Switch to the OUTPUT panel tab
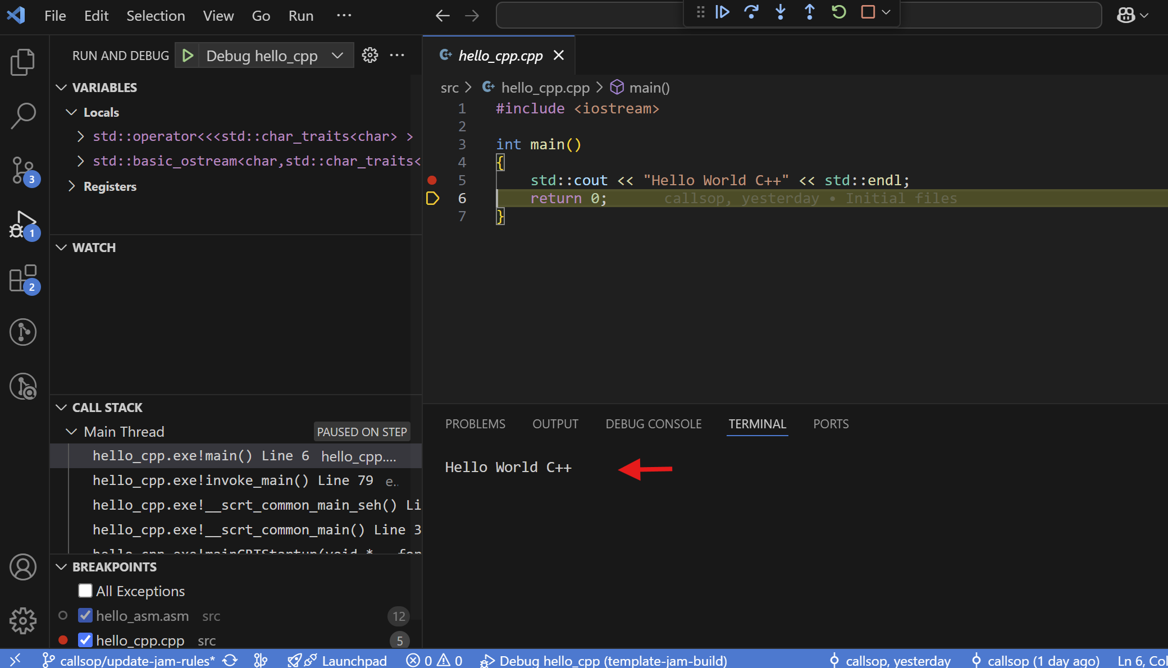1168x668 pixels. pyautogui.click(x=555, y=424)
